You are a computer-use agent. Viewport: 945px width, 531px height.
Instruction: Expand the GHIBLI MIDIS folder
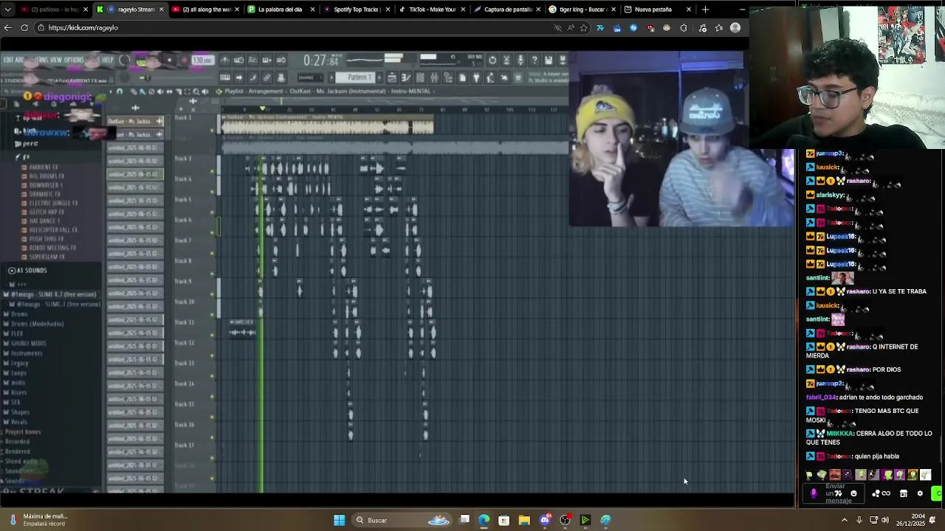(x=28, y=344)
